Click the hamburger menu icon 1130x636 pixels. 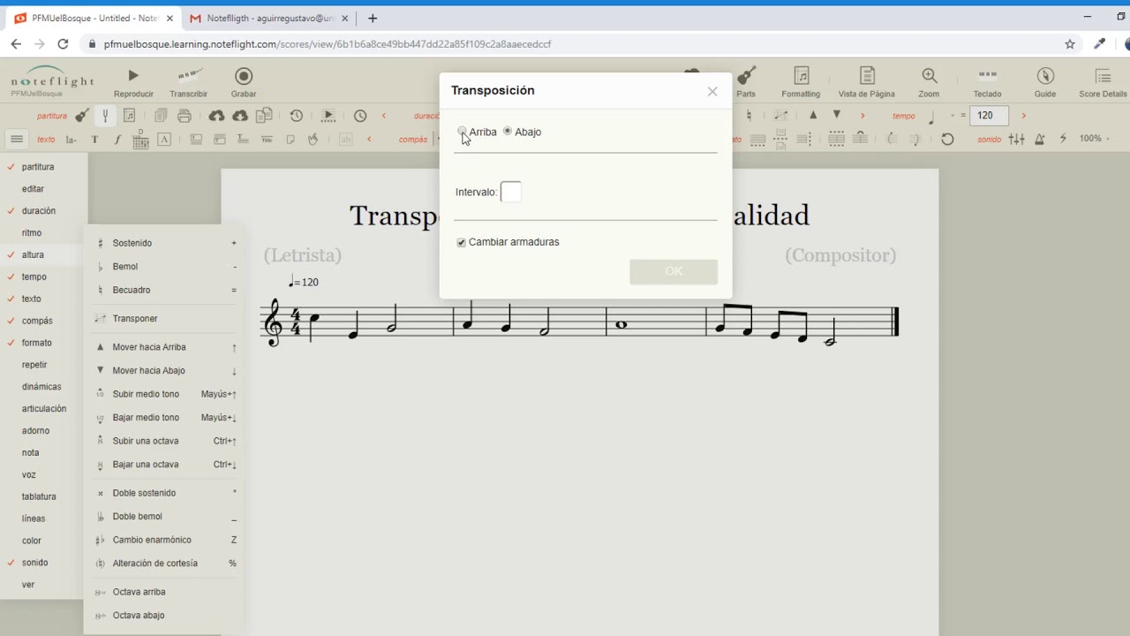tap(16, 139)
